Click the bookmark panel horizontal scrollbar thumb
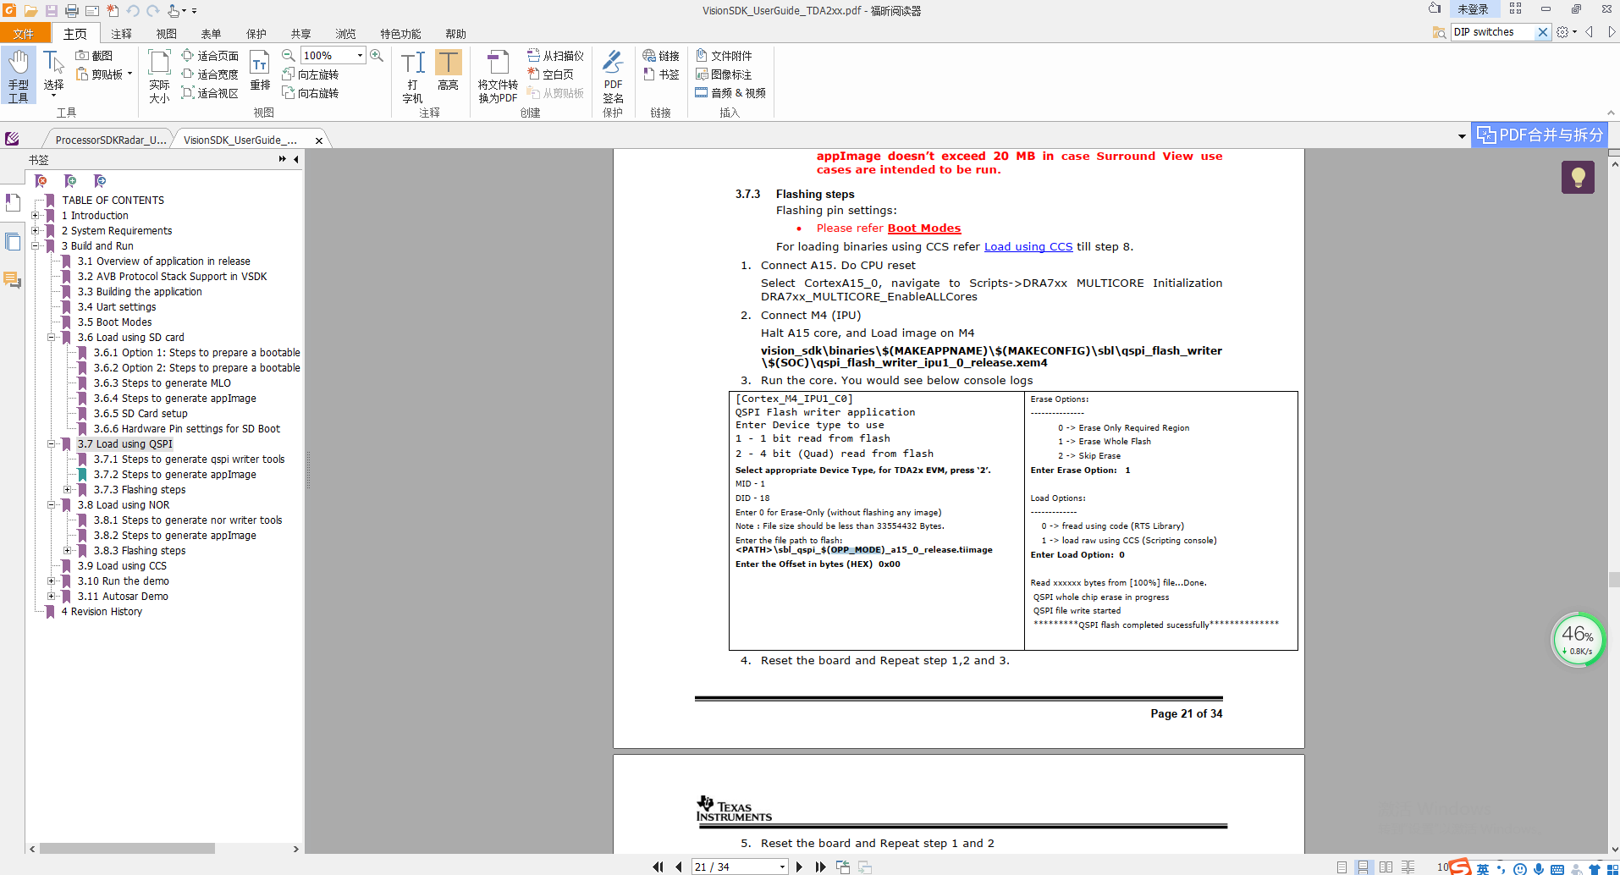 pos(127,849)
